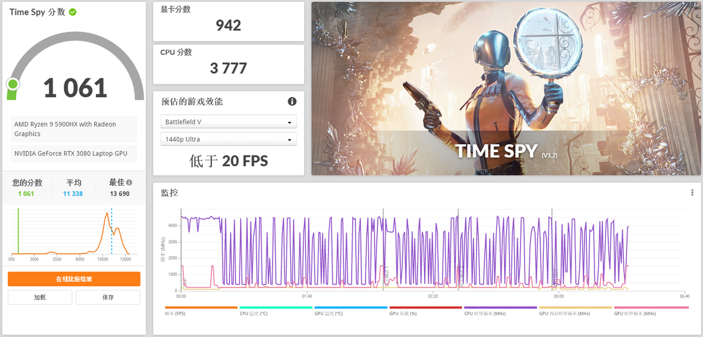The height and width of the screenshot is (337, 703).
Task: Click the 加载 button
Action: [x=40, y=297]
